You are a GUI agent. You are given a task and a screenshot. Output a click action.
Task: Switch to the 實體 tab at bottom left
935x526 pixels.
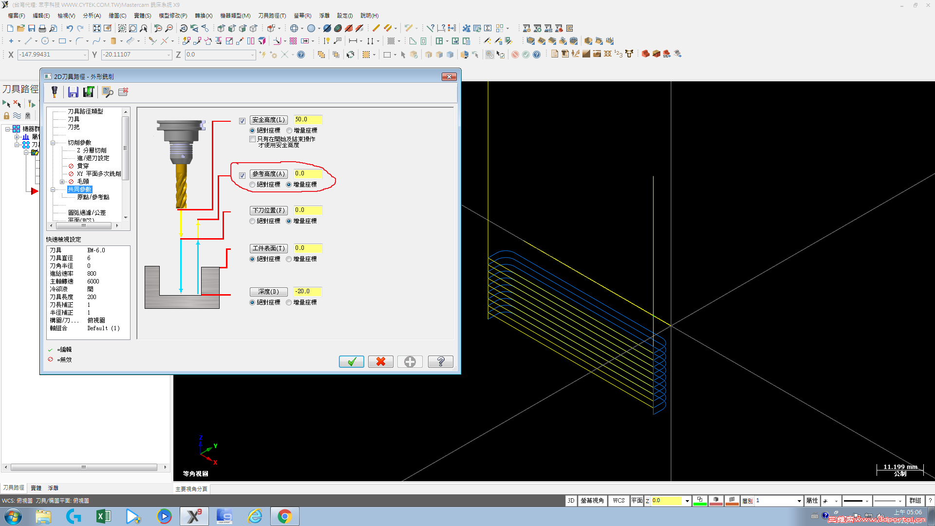tap(36, 488)
